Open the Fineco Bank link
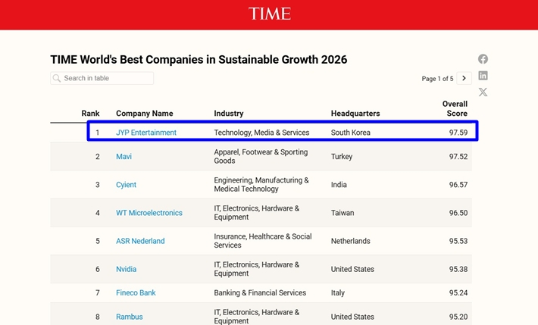Screen dimensions: 538x325 (x=136, y=293)
